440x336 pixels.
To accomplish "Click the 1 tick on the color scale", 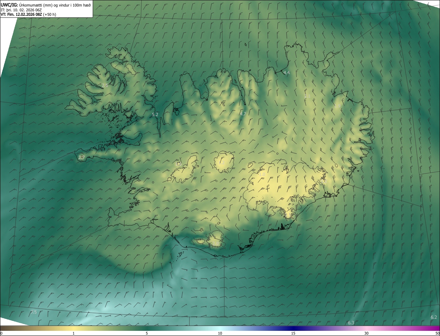I will tap(74, 333).
